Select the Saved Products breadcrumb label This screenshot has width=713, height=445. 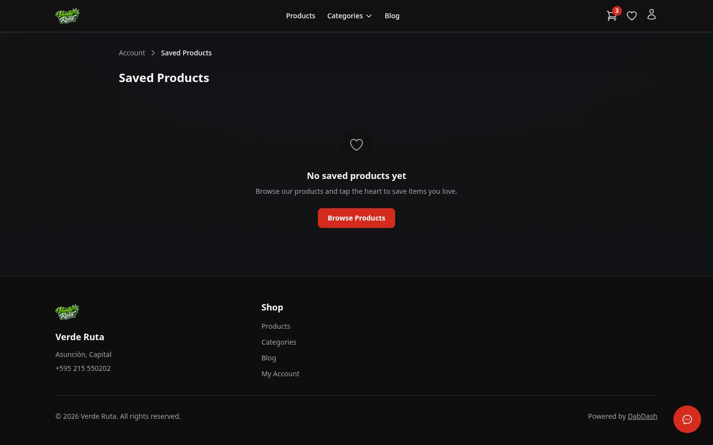point(186,52)
